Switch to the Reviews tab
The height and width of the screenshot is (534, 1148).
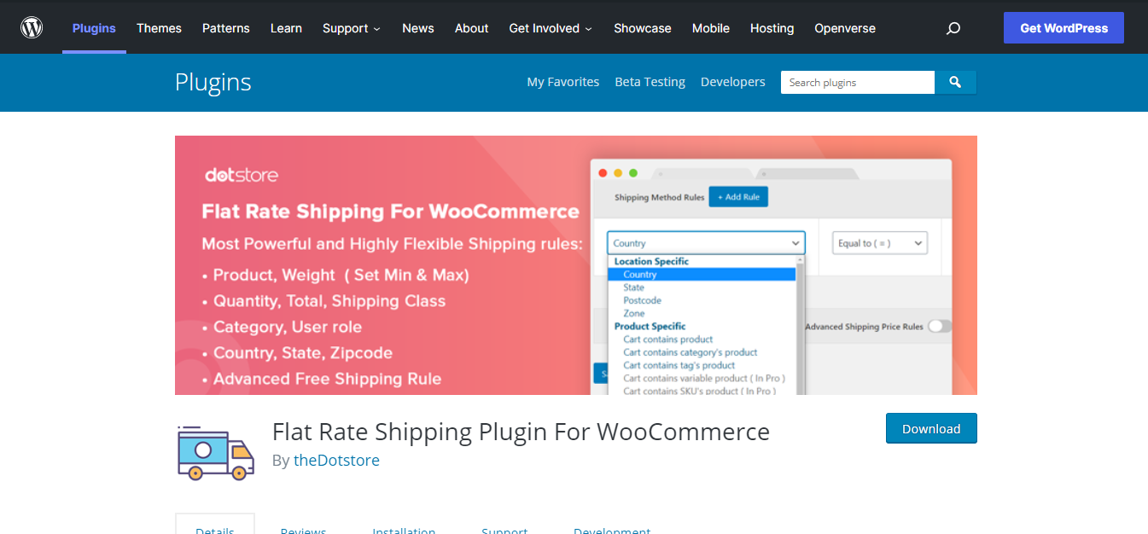[303, 530]
